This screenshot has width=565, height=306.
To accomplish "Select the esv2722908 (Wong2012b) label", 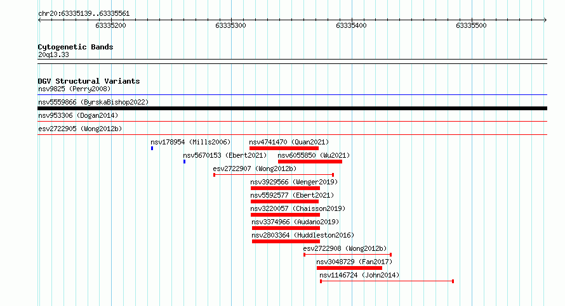I will tap(345, 248).
